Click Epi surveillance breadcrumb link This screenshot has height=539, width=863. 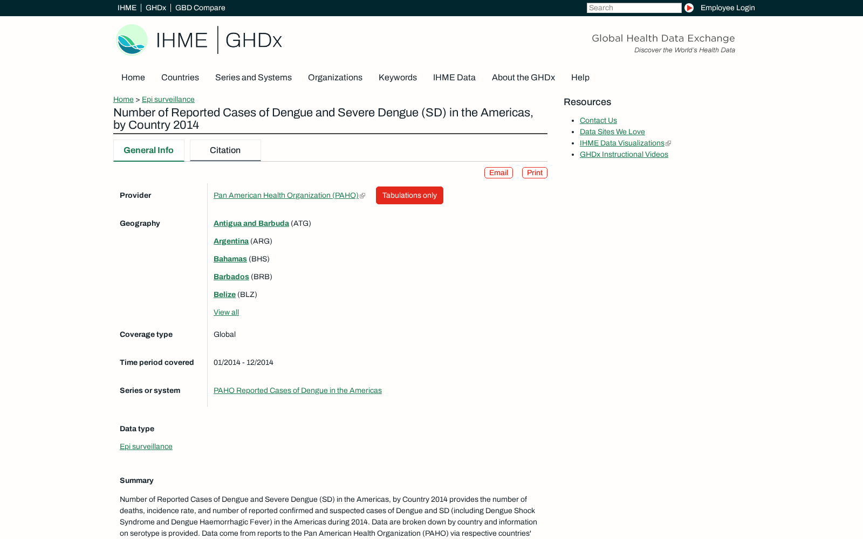(168, 99)
